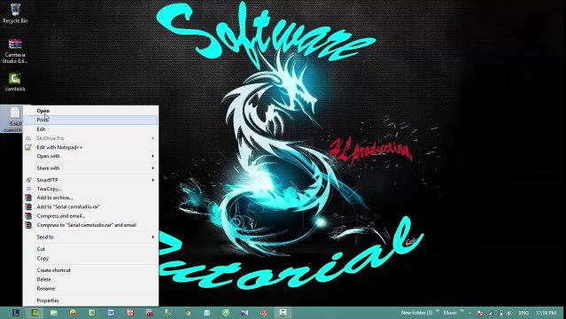
Task: Click the white C recorder taskbar icon
Action: click(283, 313)
